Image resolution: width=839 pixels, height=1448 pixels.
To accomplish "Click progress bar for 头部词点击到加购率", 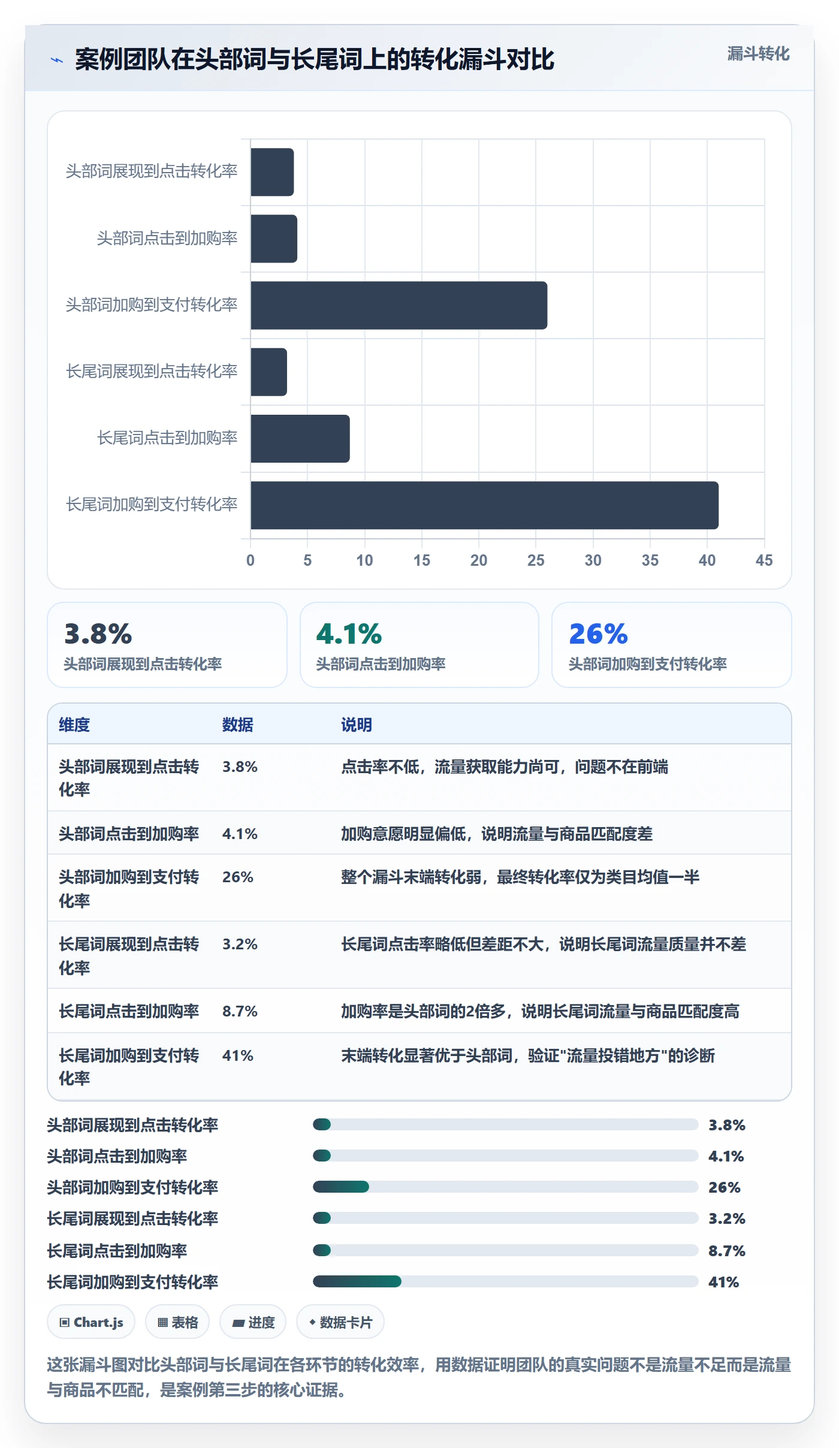I will point(505,1156).
